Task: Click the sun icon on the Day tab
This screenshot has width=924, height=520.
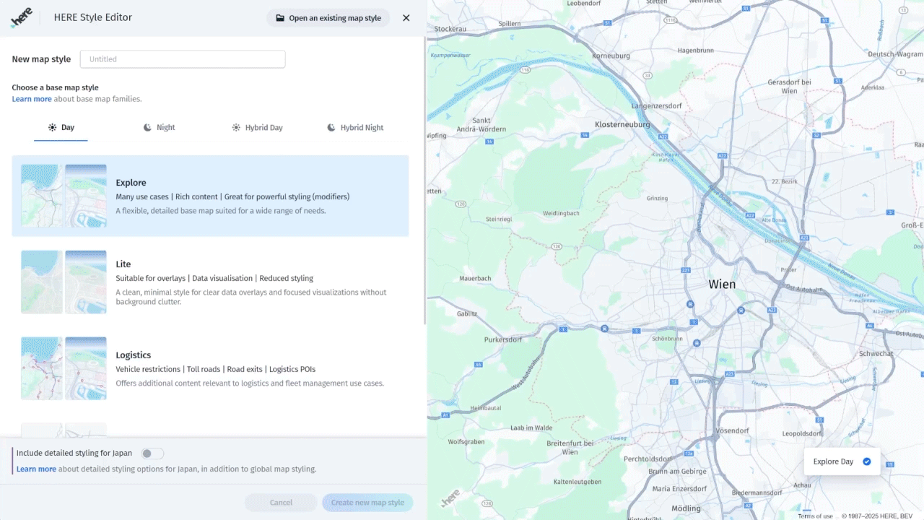Action: (52, 128)
